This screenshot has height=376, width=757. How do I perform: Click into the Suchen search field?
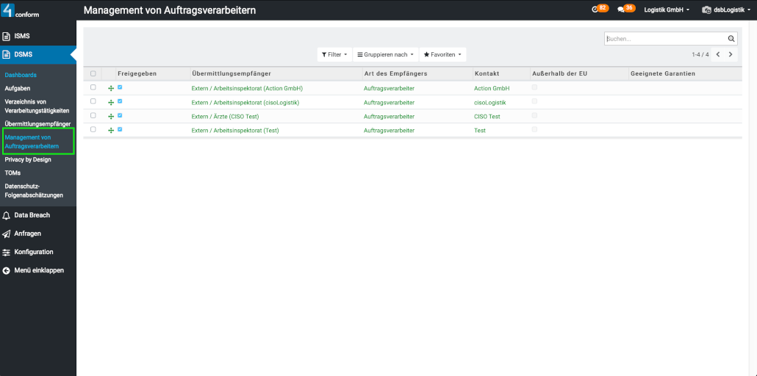click(x=664, y=39)
